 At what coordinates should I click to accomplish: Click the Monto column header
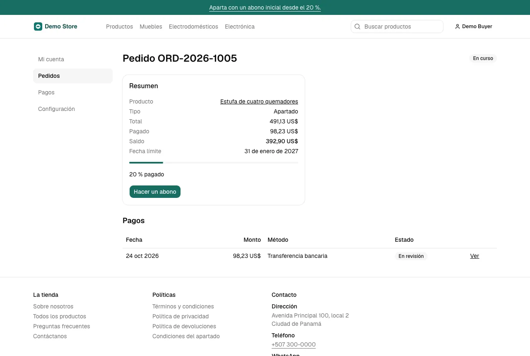coord(252,240)
